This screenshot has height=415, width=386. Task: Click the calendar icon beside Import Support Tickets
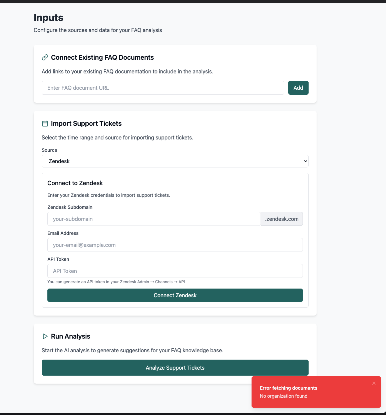45,123
